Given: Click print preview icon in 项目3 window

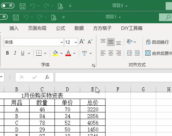Looking at the screenshot, I should tap(60, 6).
